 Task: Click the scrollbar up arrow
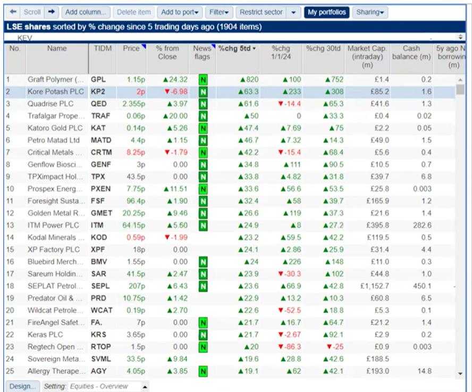point(460,80)
